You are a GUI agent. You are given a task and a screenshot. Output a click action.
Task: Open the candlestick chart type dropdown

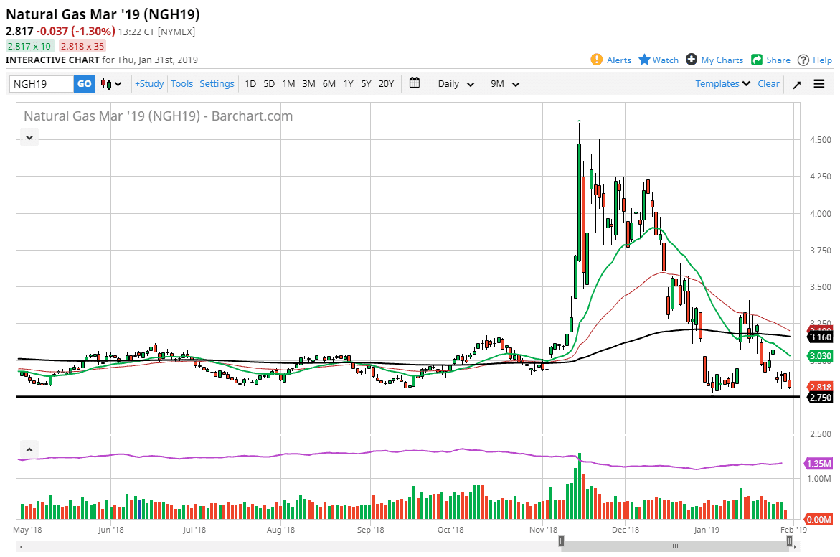point(111,84)
